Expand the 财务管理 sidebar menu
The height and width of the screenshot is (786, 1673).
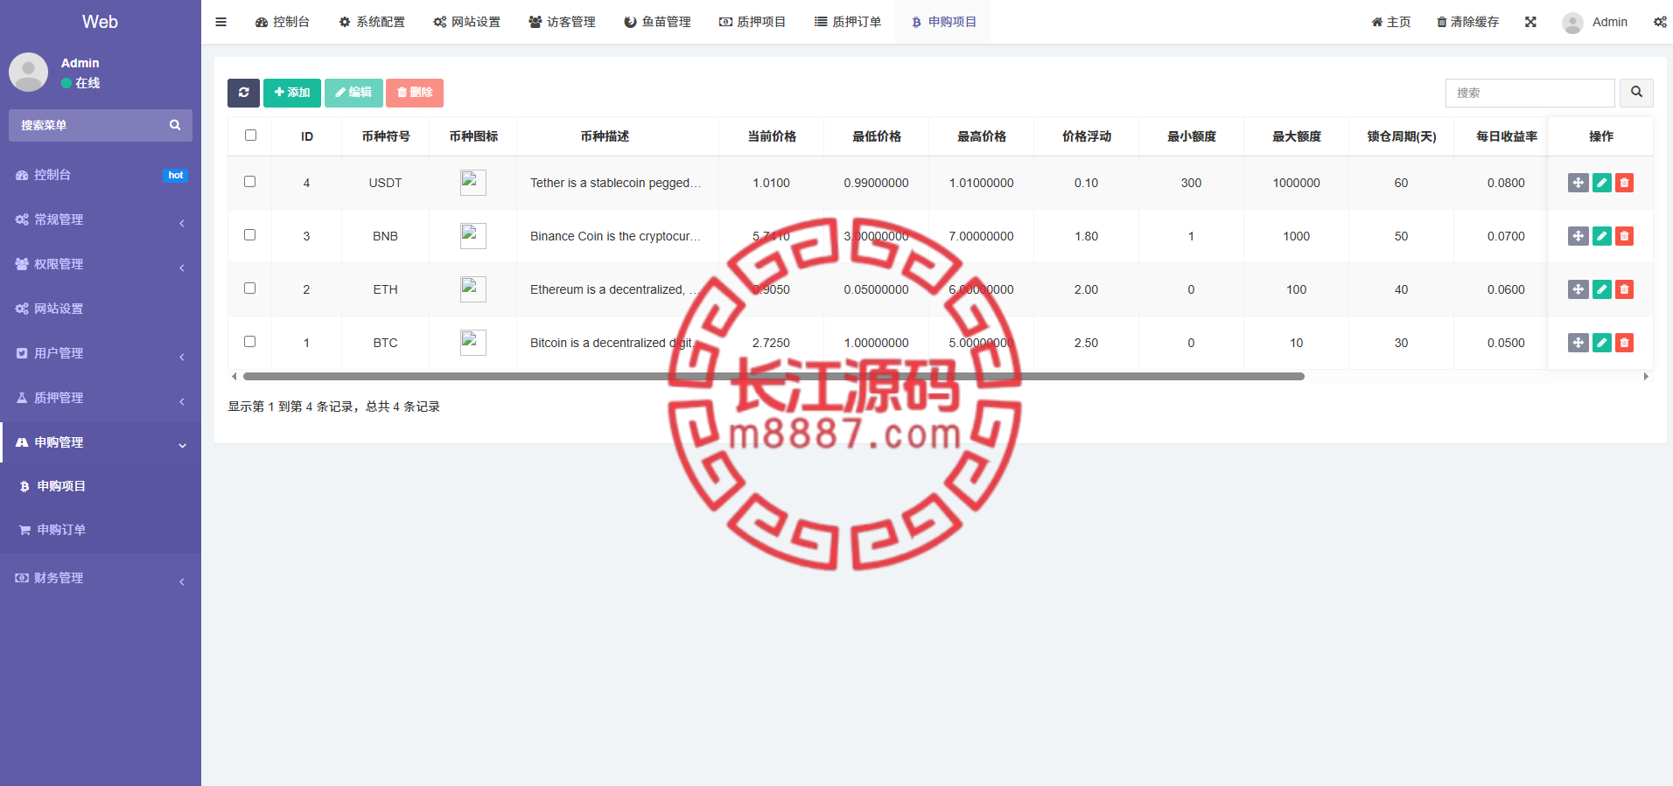[x=101, y=578]
